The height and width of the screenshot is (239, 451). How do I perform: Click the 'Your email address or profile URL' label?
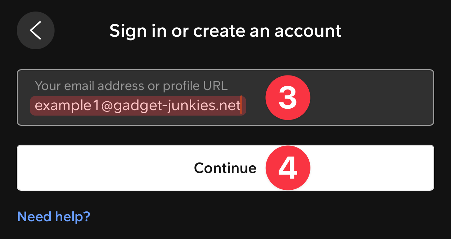coord(131,86)
